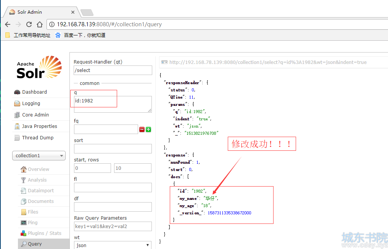
Task: Click the Java Properties icon
Action: pos(17,126)
